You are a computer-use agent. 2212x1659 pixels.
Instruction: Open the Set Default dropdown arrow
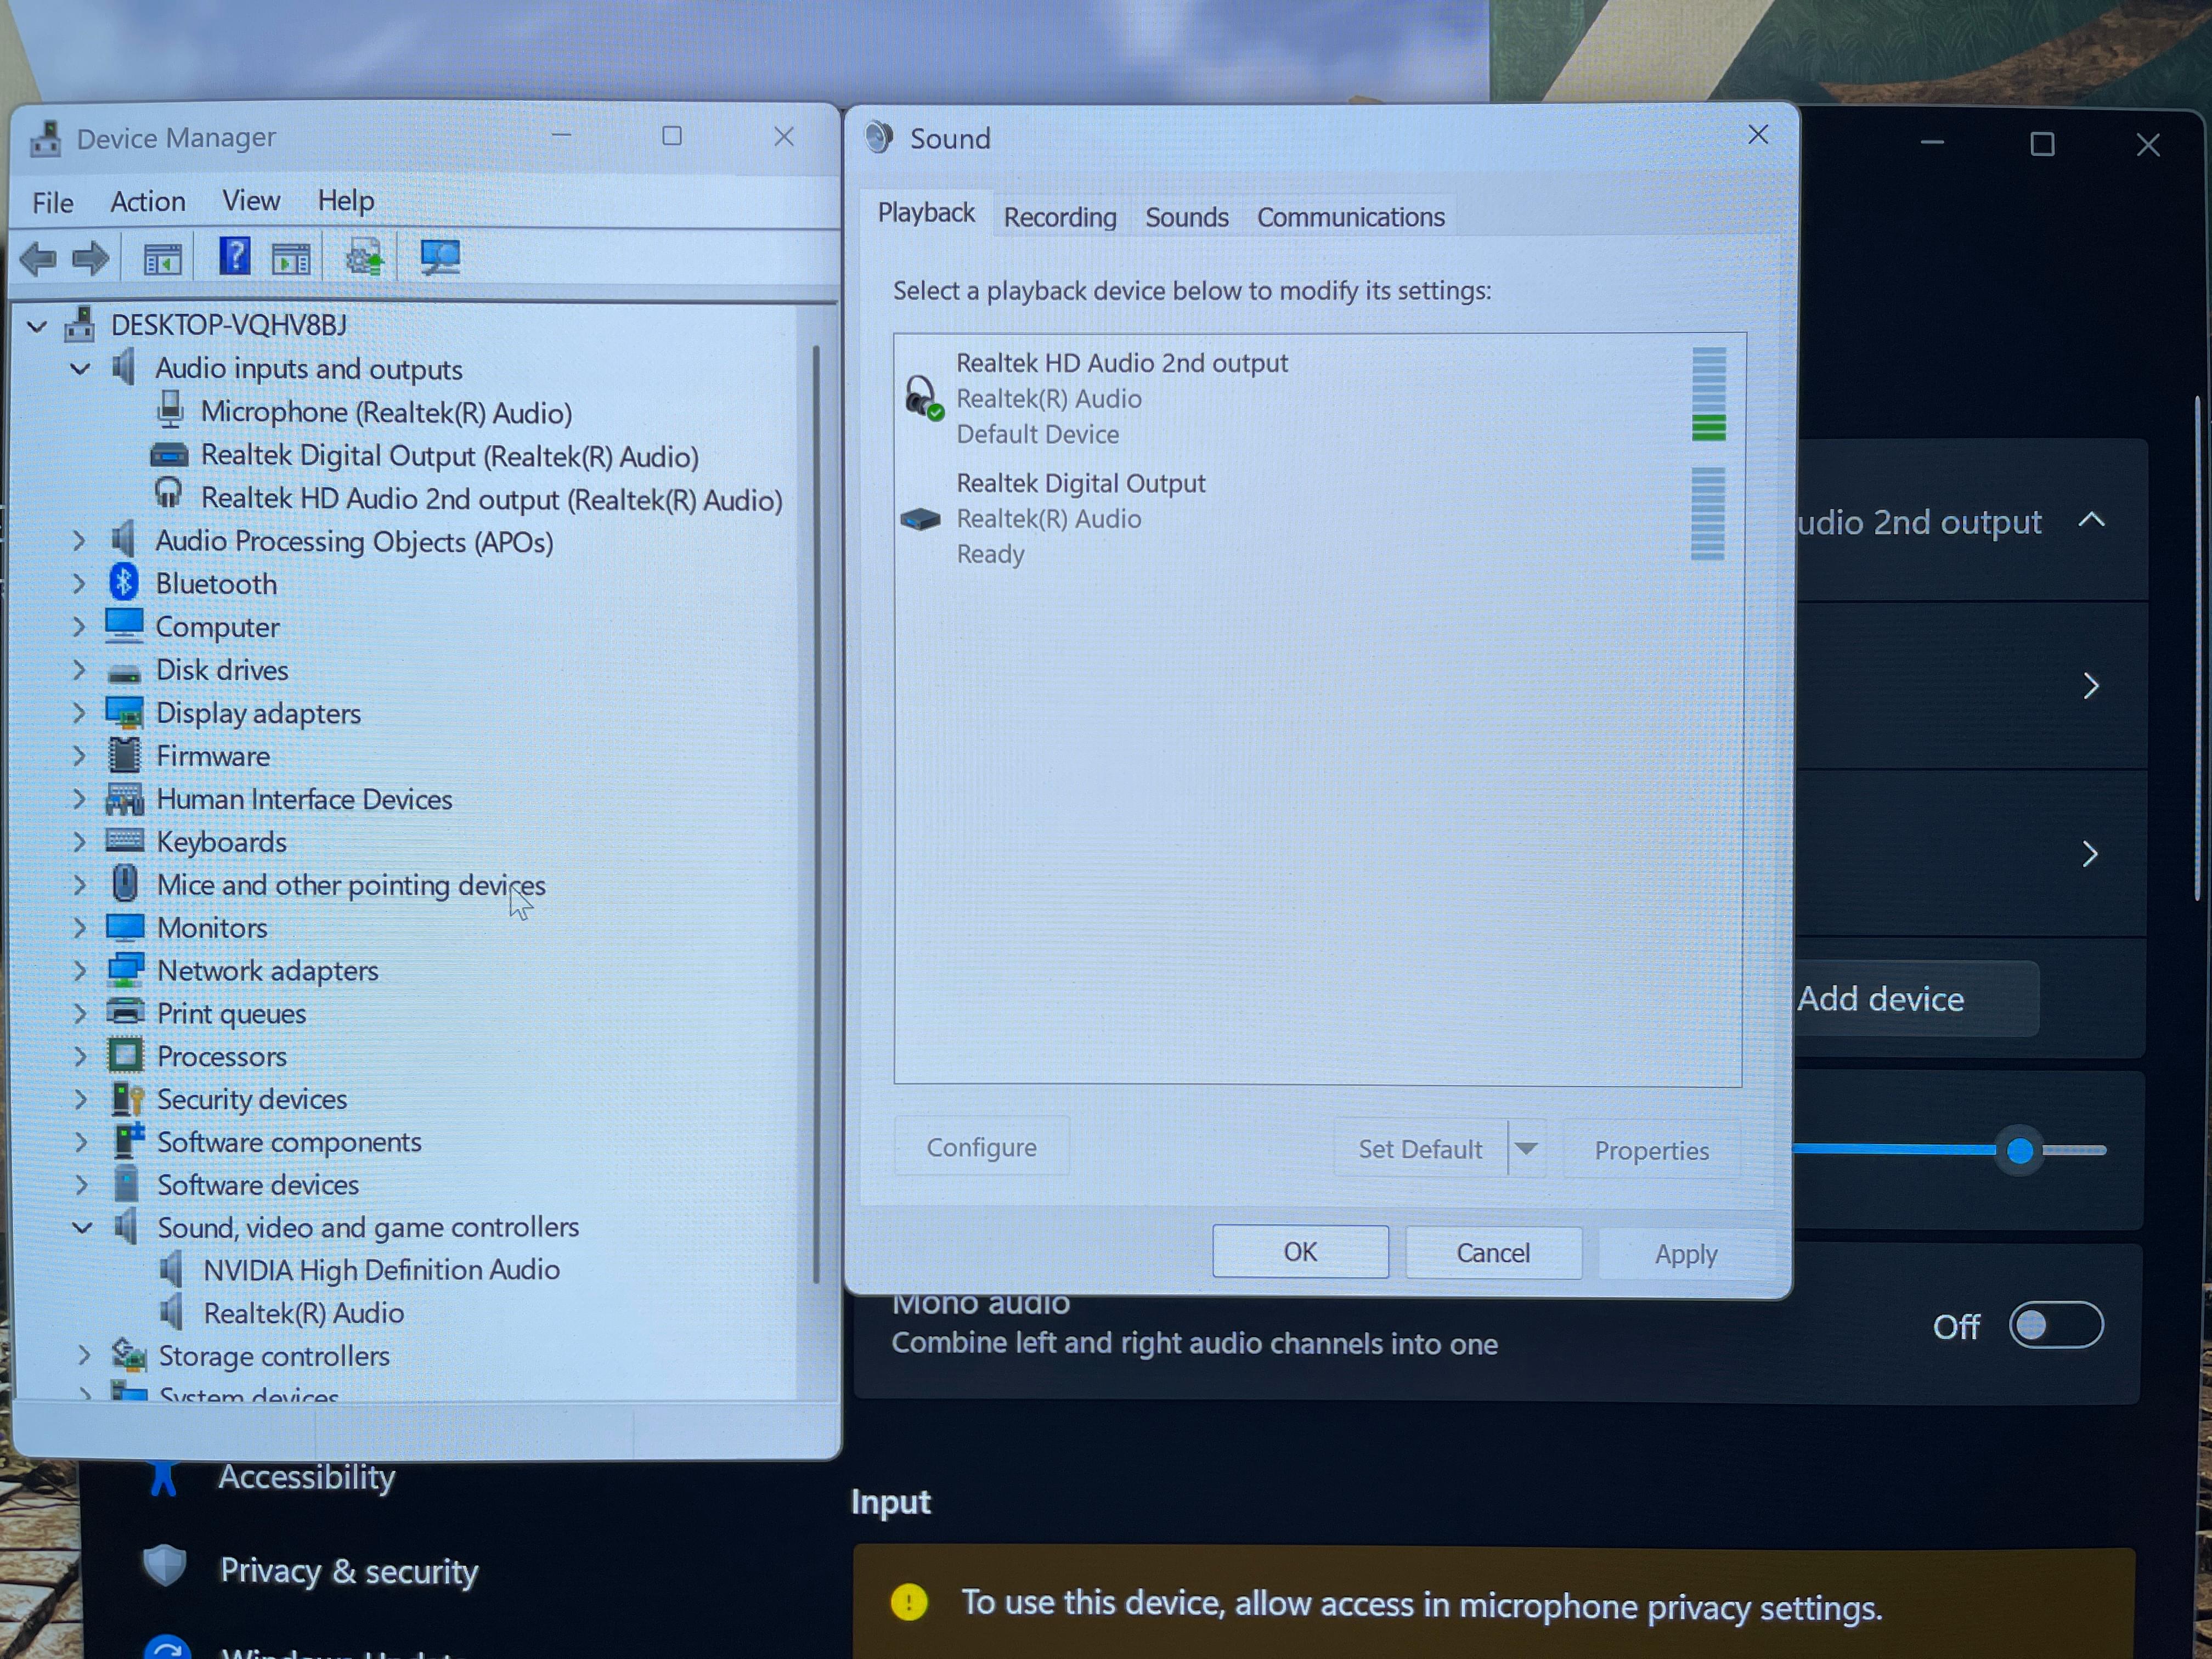coord(1526,1149)
